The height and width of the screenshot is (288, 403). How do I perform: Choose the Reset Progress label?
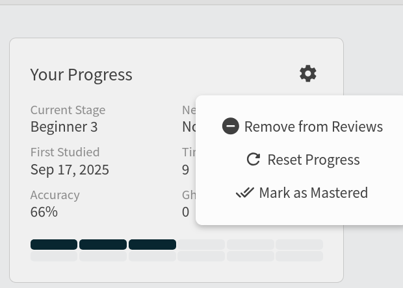tap(313, 160)
